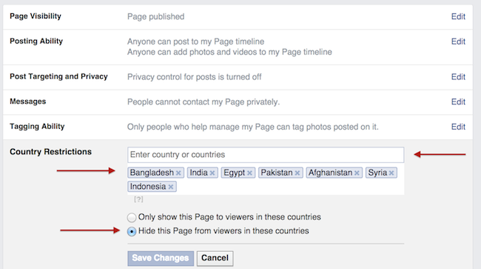Save Changes to country restrictions

[x=161, y=258]
